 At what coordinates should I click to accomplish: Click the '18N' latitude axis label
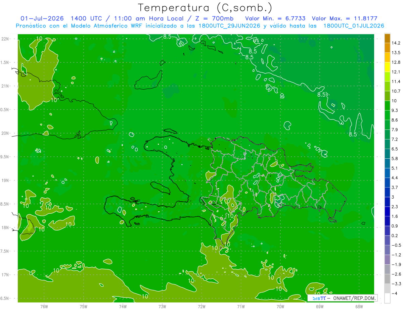coord(5,228)
